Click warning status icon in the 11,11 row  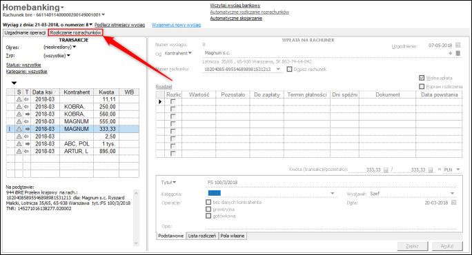click(x=19, y=99)
